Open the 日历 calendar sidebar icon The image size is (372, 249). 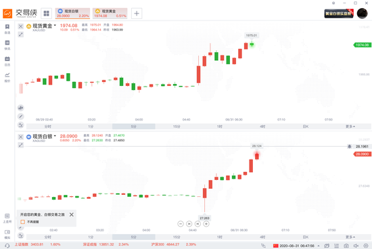(x=7, y=62)
